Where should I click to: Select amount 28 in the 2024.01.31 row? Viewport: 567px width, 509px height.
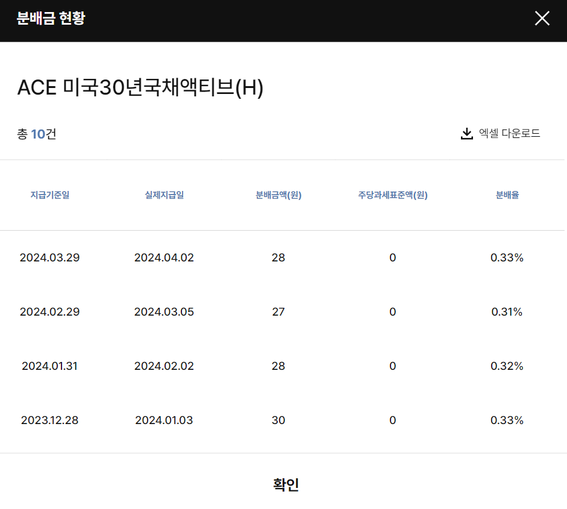point(278,366)
